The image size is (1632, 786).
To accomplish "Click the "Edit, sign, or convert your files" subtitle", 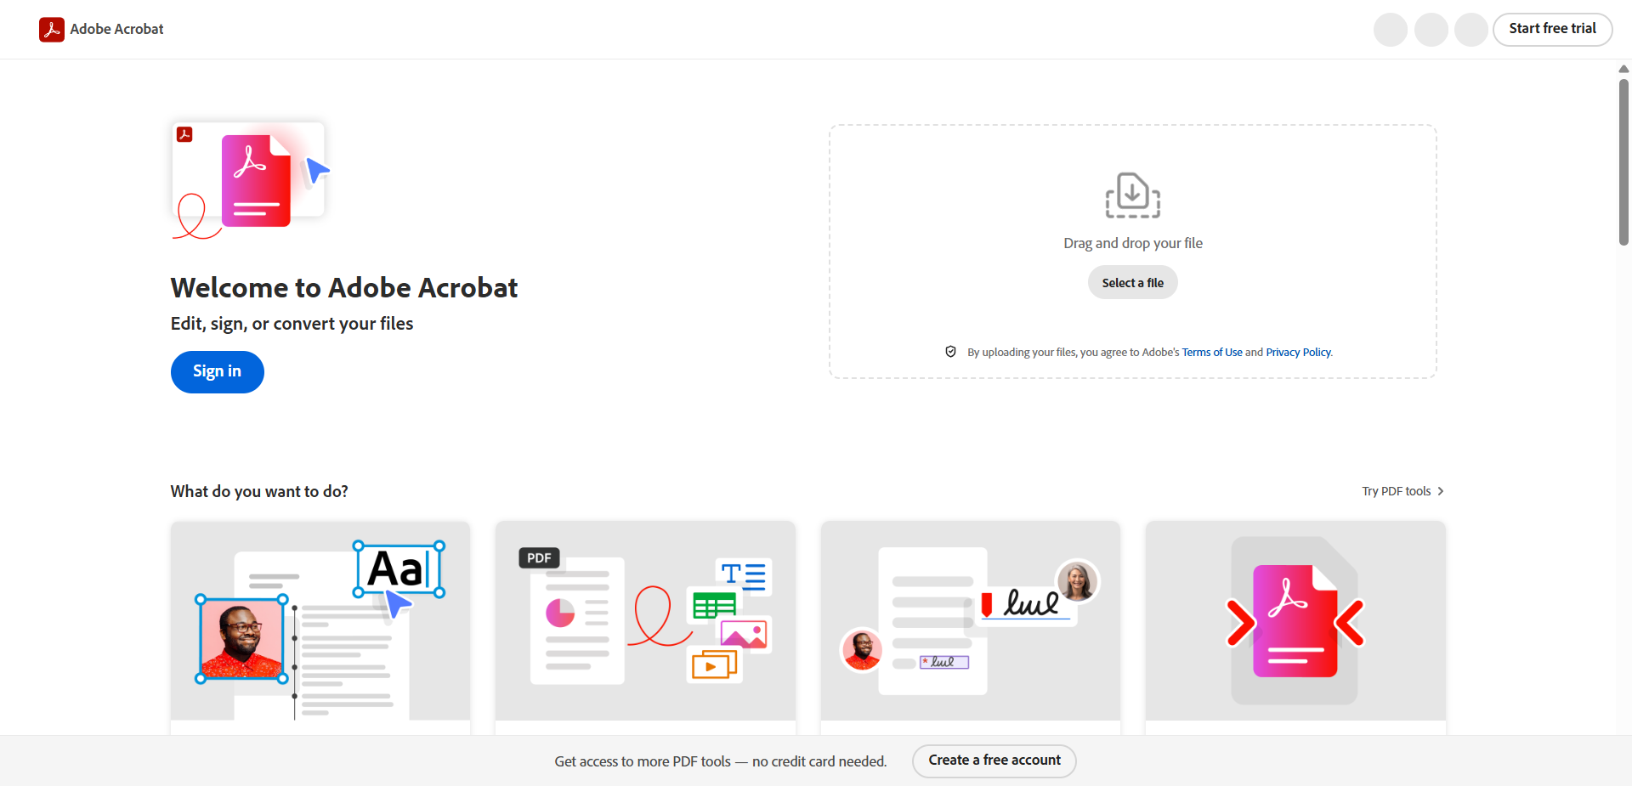I will coord(292,324).
